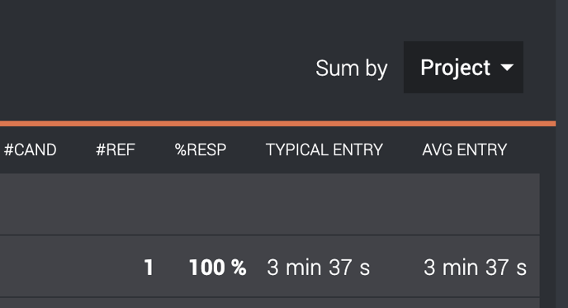Click the blank space between %RESP and TYPICAL ENTRY headers
Viewport: 568px width, 308px height.
tap(246, 149)
